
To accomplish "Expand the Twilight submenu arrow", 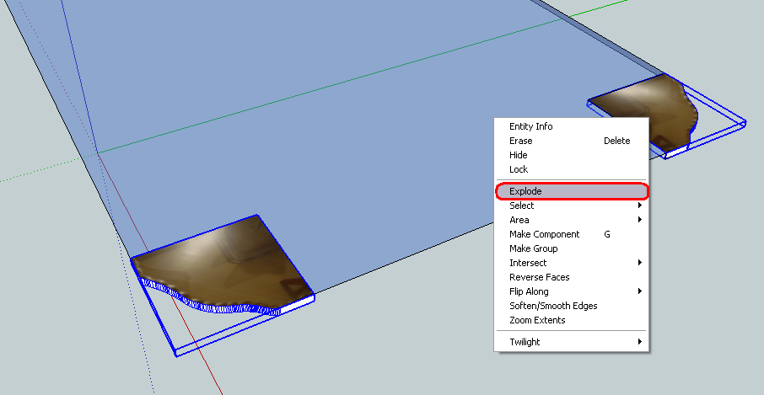I will 640,342.
